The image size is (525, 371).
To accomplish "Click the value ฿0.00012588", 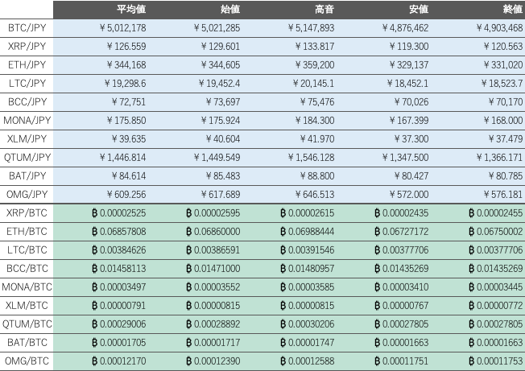I will (x=308, y=361).
